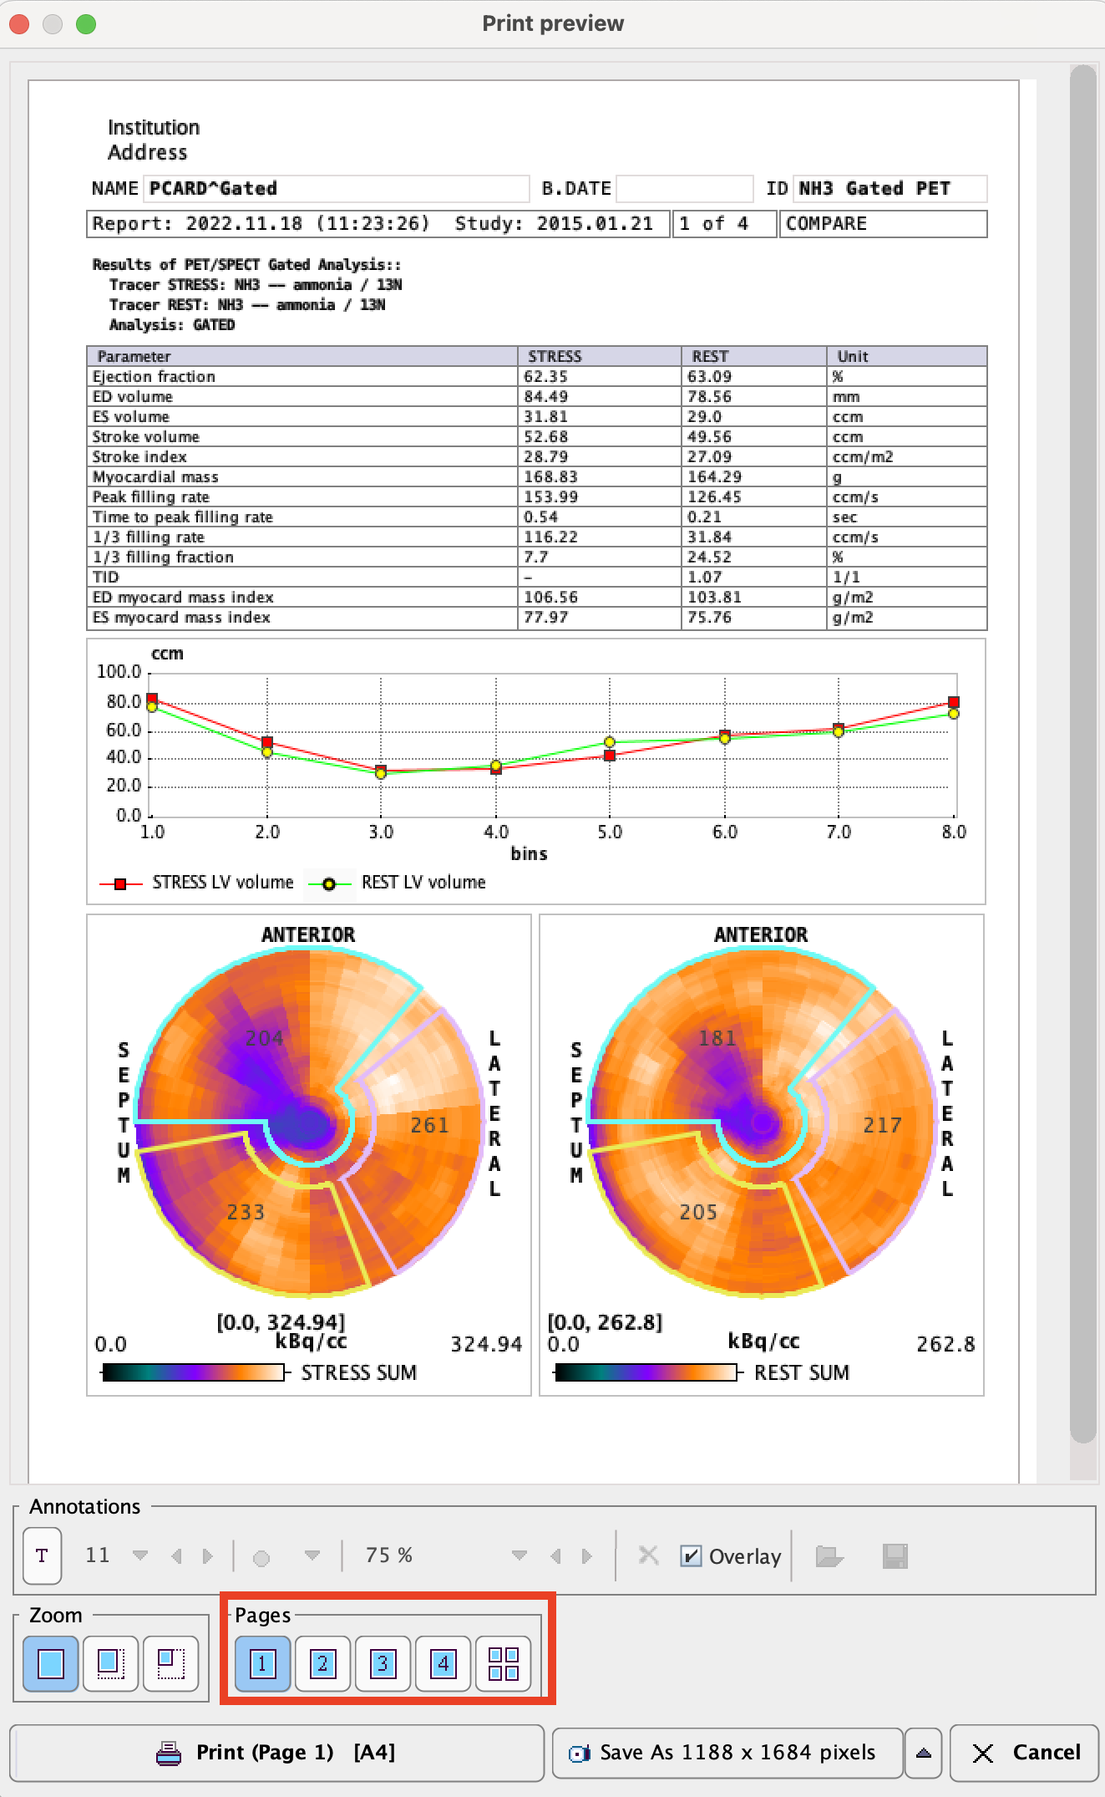Image resolution: width=1105 pixels, height=1797 pixels.
Task: Click STRESS LV volume legend entry
Action: [197, 883]
